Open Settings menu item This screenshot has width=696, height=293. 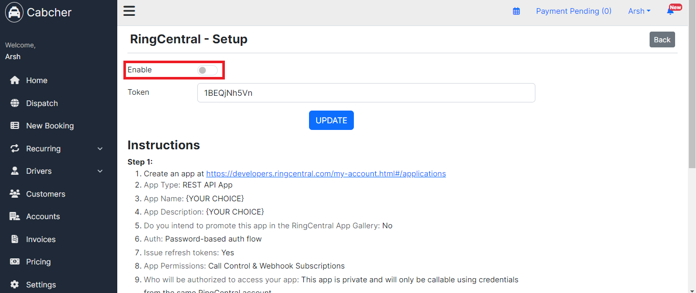click(x=41, y=284)
